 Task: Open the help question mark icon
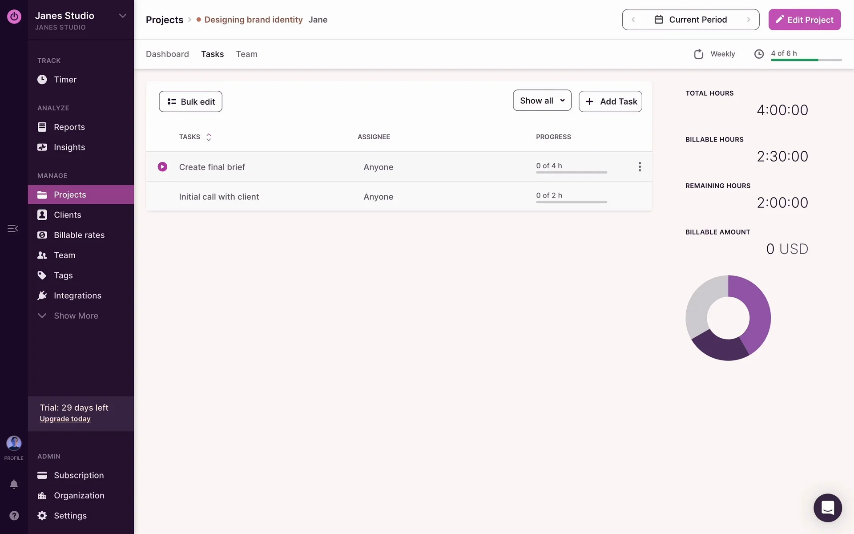tap(14, 515)
